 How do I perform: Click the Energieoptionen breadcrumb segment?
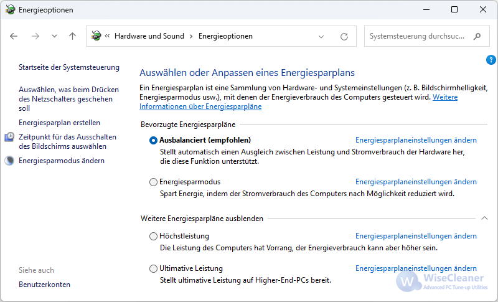coord(225,36)
